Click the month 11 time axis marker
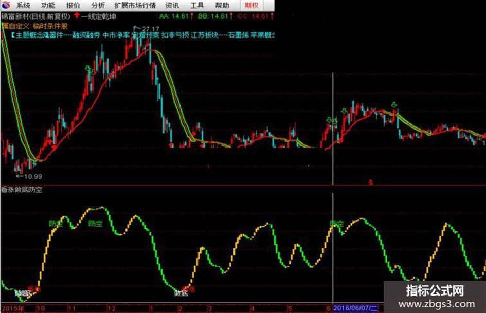 click(x=72, y=308)
